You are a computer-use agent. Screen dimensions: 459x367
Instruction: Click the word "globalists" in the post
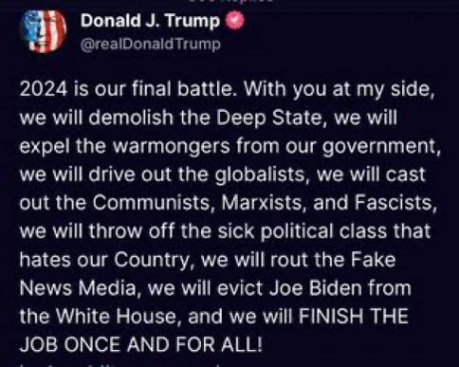click(x=259, y=174)
